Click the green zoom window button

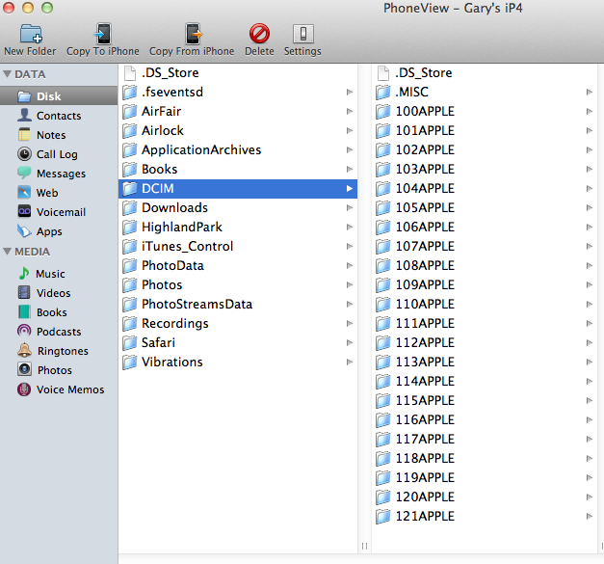pyautogui.click(x=47, y=8)
